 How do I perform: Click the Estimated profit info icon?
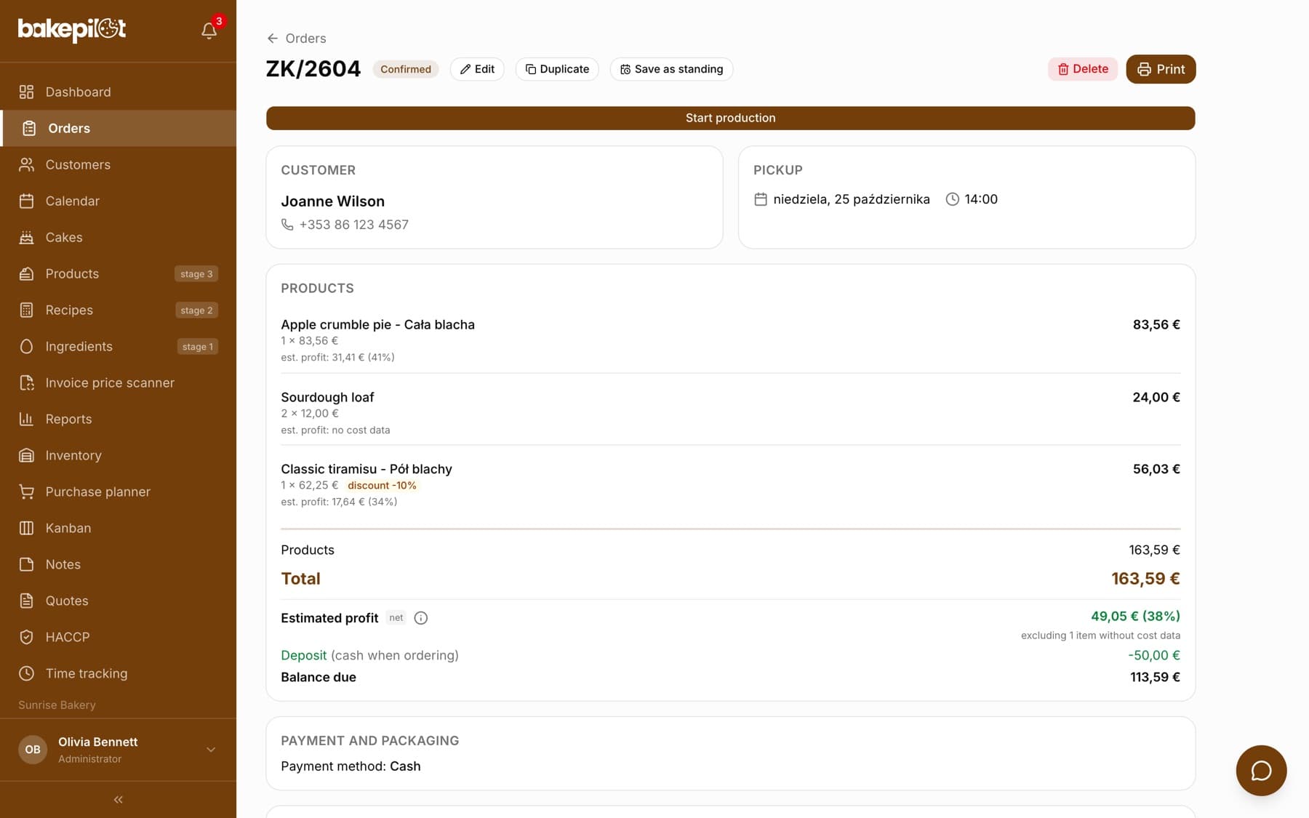point(420,618)
